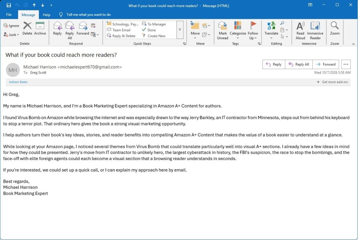Click Reply in message header
The height and width of the screenshot is (240, 358).
click(x=274, y=64)
